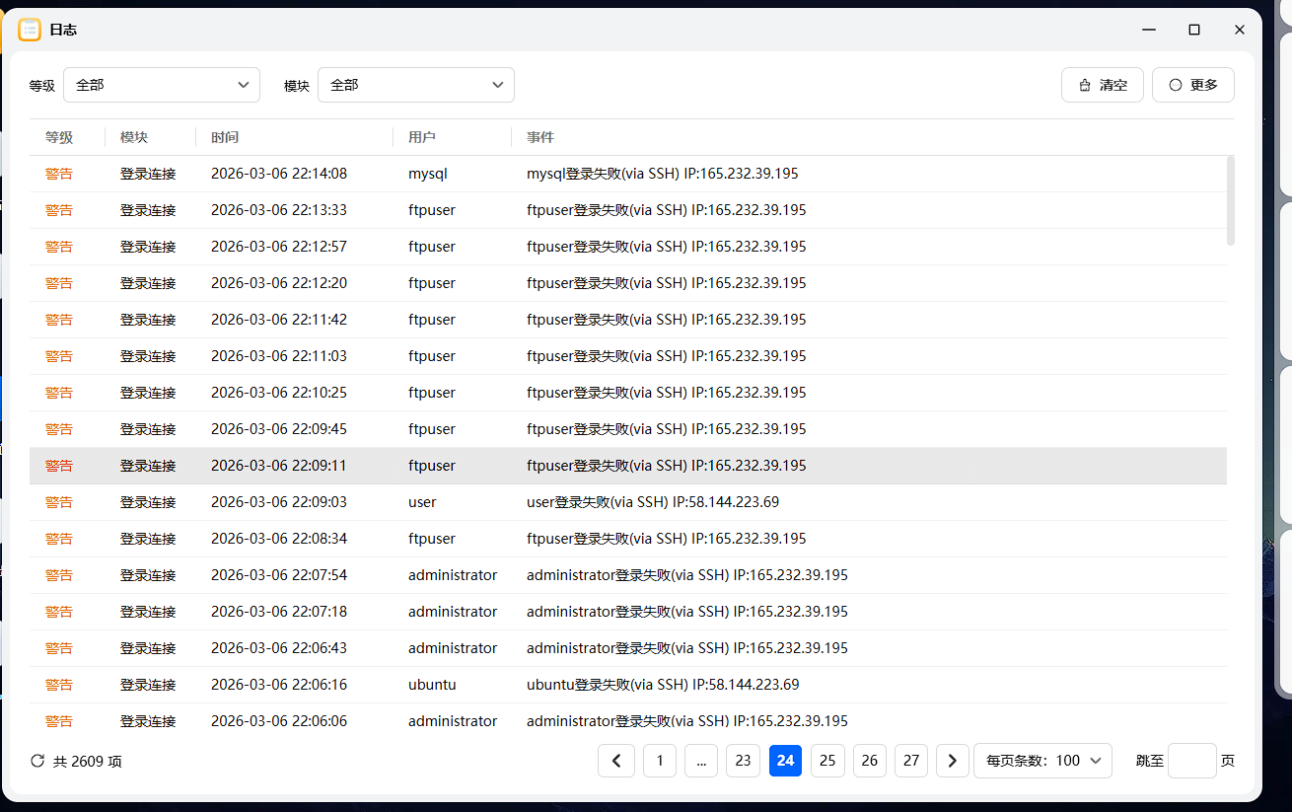Open the 更多 options menu
1292x812 pixels.
click(x=1193, y=85)
